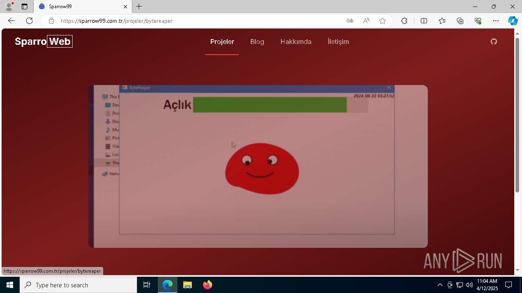
Task: Click the scrollbar down arrow
Action: [x=518, y=270]
